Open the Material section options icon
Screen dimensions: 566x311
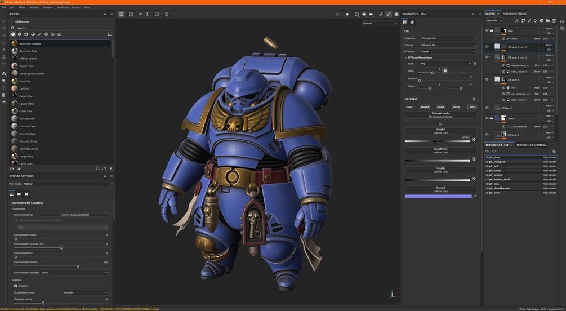tap(474, 99)
